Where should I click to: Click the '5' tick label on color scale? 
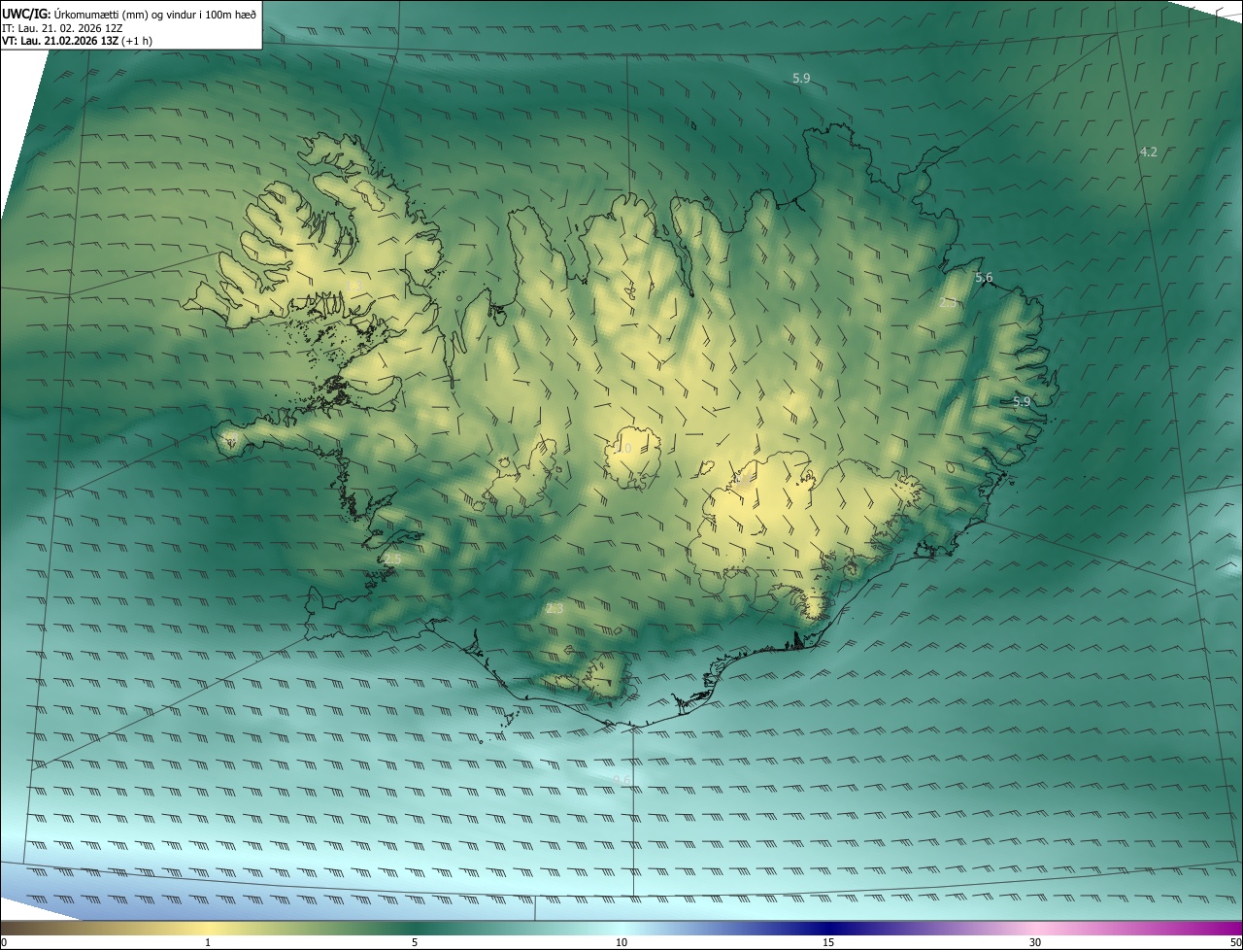[x=415, y=942]
